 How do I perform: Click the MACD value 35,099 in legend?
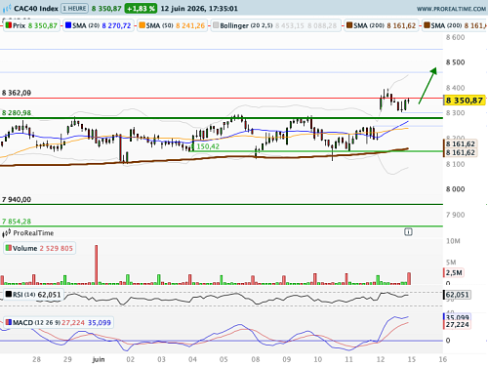[100, 323]
